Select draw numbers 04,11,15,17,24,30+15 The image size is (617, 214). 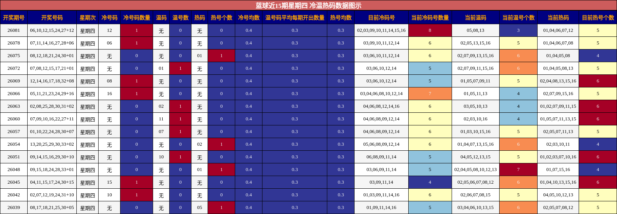(x=52, y=182)
